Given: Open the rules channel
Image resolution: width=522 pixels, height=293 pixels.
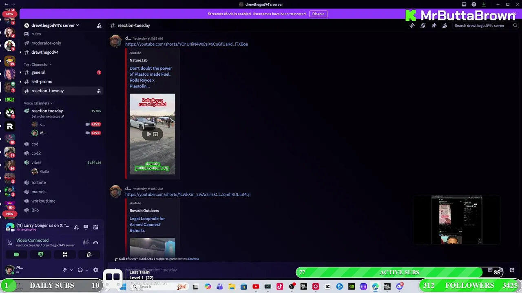Looking at the screenshot, I should [36, 34].
